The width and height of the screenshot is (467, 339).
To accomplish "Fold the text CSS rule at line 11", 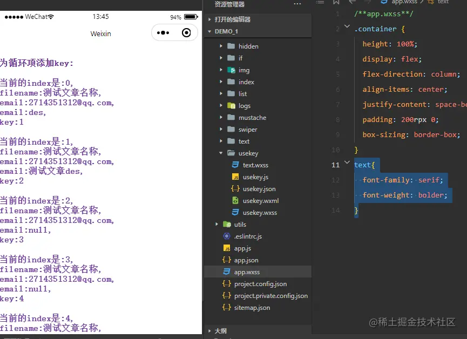I will [x=347, y=162].
